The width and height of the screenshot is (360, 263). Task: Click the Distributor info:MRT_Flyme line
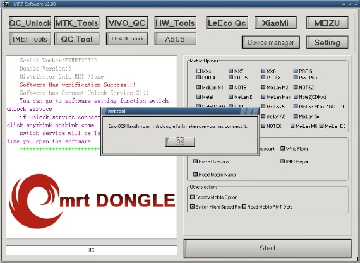click(61, 76)
